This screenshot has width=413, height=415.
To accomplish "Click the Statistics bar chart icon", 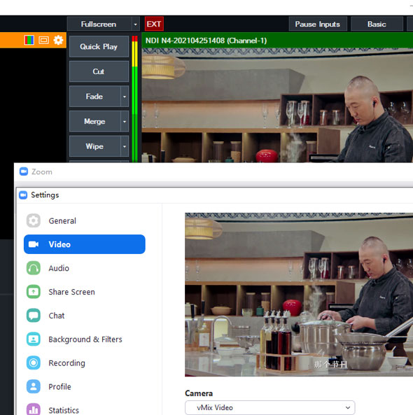I will point(34,409).
